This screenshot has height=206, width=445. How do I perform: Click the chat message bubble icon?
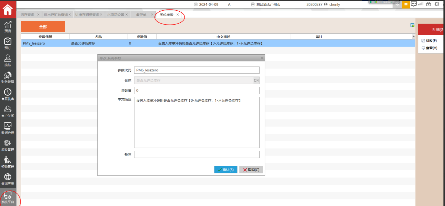click(414, 4)
